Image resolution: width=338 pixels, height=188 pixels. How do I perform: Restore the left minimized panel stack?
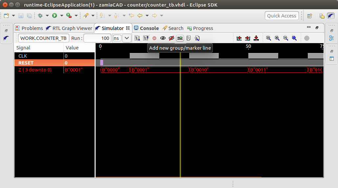point(6,31)
